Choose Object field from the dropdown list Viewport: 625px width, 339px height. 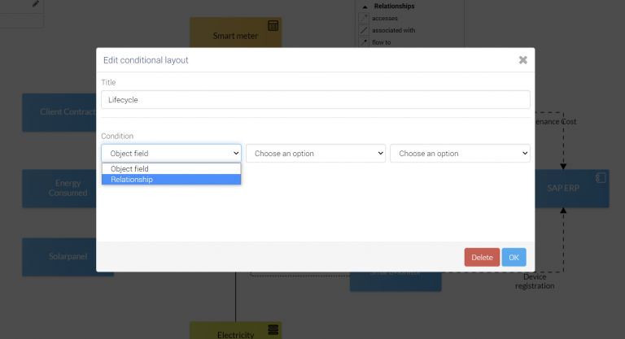171,169
